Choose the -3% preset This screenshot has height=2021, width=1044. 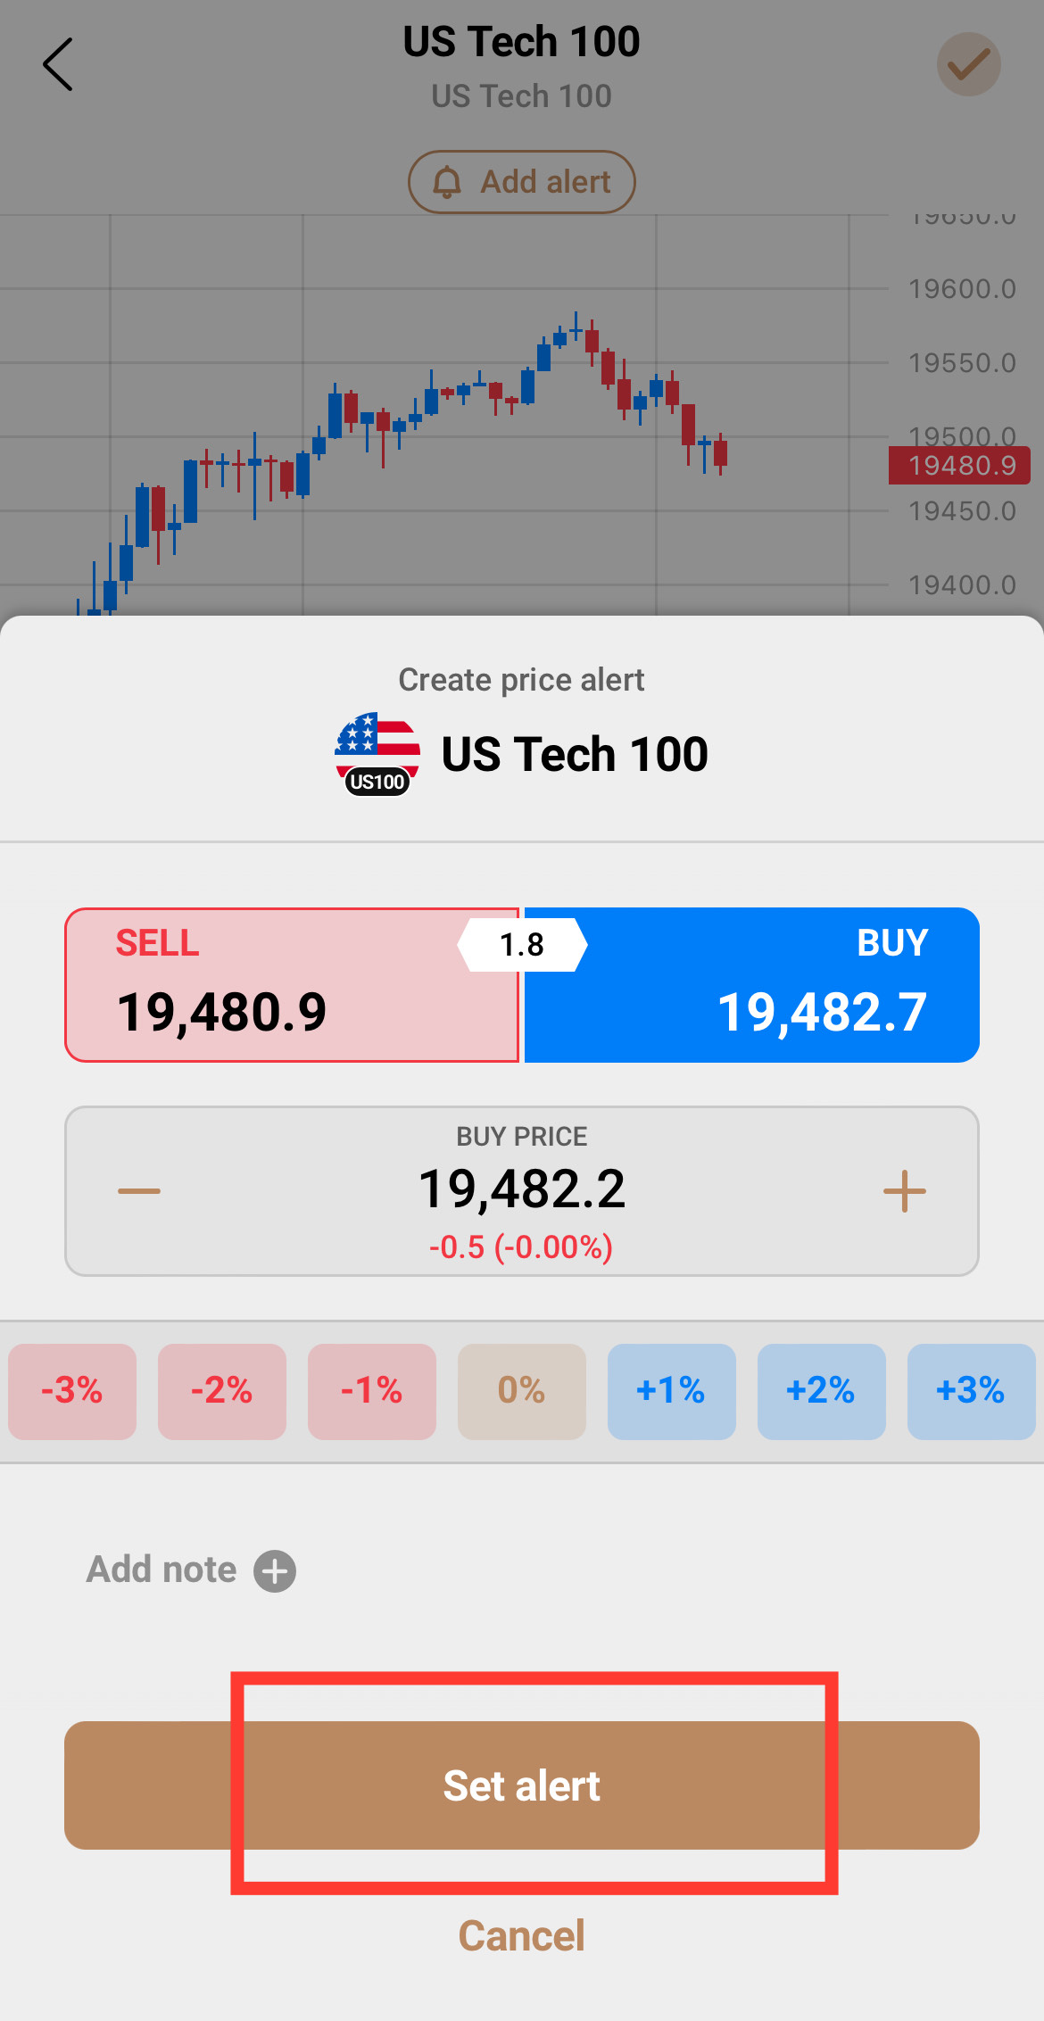pyautogui.click(x=72, y=1391)
